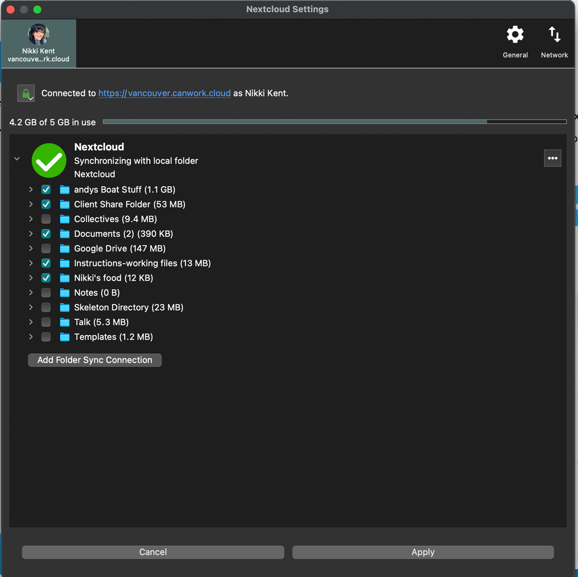
Task: Click Client Share Folder folder icon
Action: [65, 204]
